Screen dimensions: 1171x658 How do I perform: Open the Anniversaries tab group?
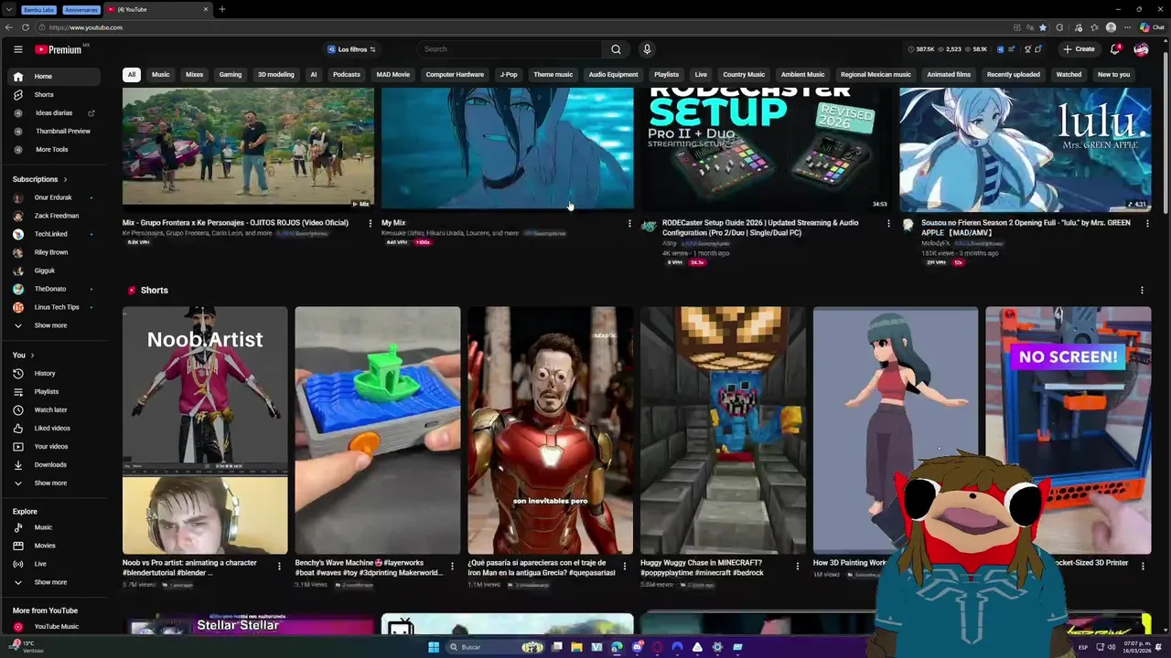coord(81,9)
